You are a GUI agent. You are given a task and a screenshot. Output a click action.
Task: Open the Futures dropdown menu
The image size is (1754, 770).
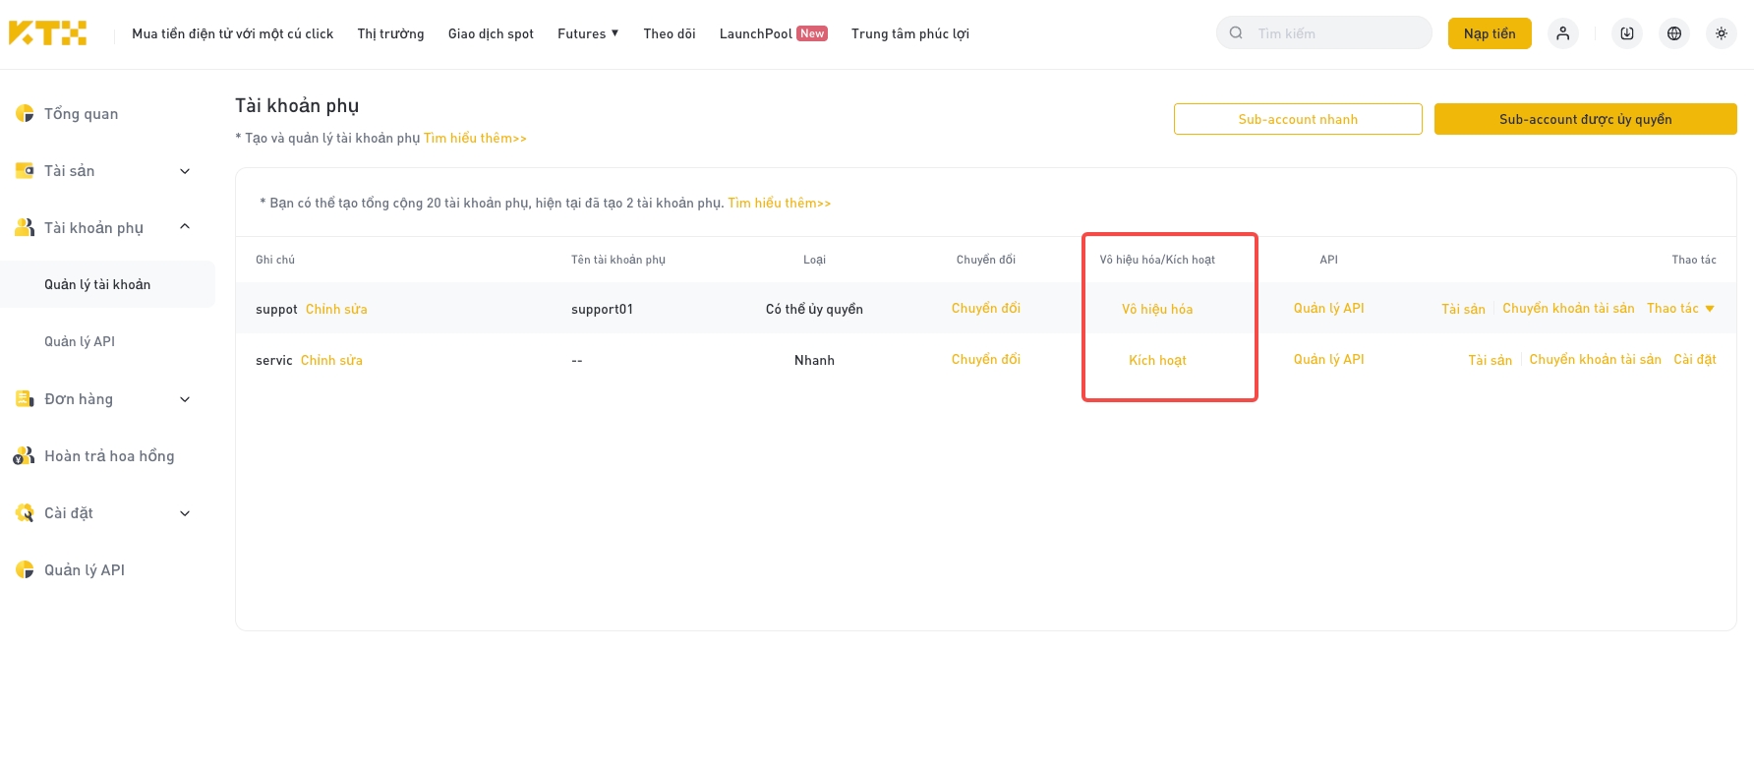[588, 33]
